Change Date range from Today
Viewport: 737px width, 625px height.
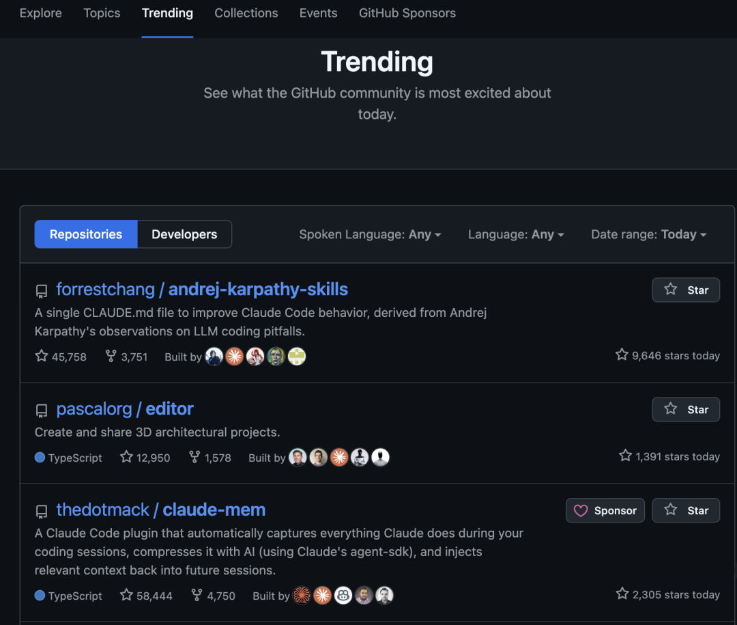click(649, 234)
